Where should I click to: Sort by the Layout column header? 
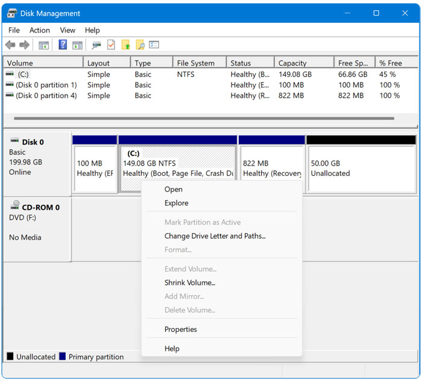107,63
